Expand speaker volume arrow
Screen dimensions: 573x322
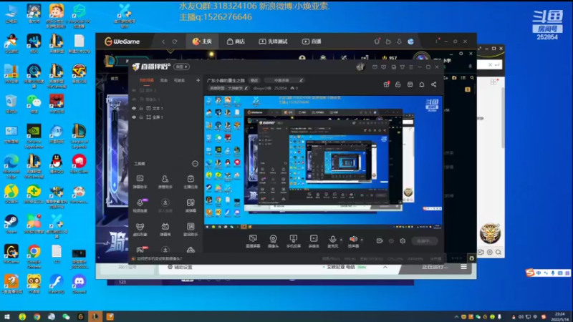point(362,240)
